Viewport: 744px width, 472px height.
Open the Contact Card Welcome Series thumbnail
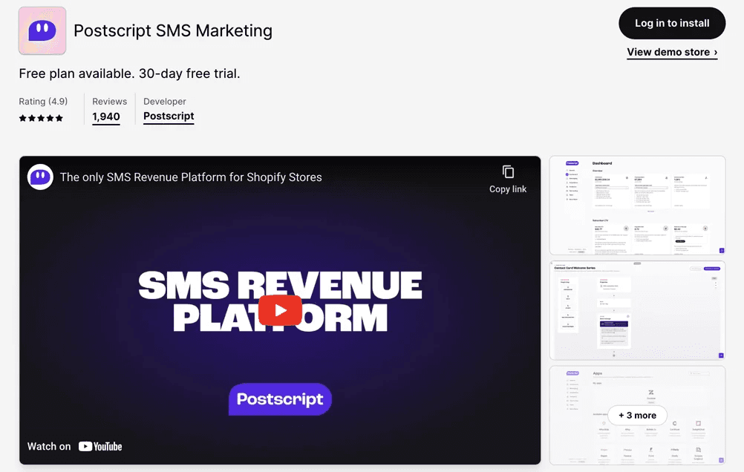637,310
